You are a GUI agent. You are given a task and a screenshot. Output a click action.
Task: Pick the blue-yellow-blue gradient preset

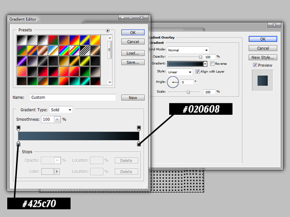point(85,40)
